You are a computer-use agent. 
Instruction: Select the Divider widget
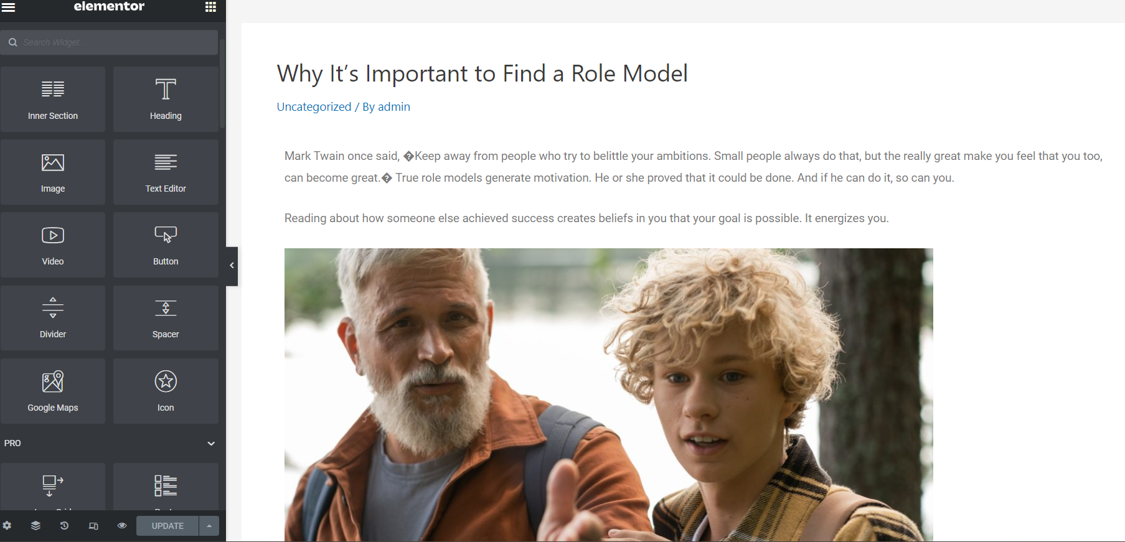(x=53, y=318)
